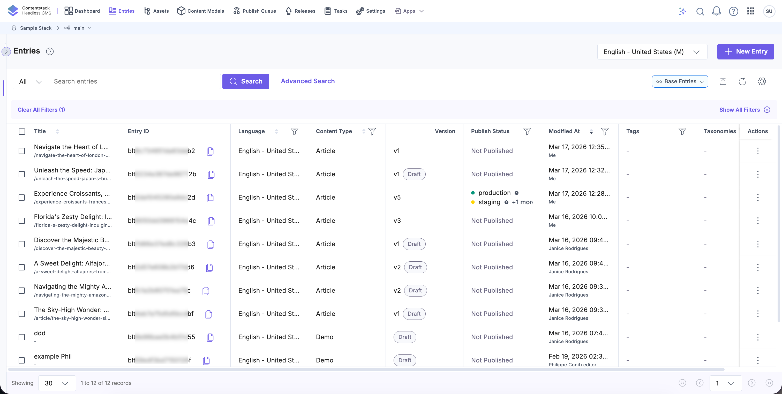
Task: Refresh the entries list
Action: point(742,81)
